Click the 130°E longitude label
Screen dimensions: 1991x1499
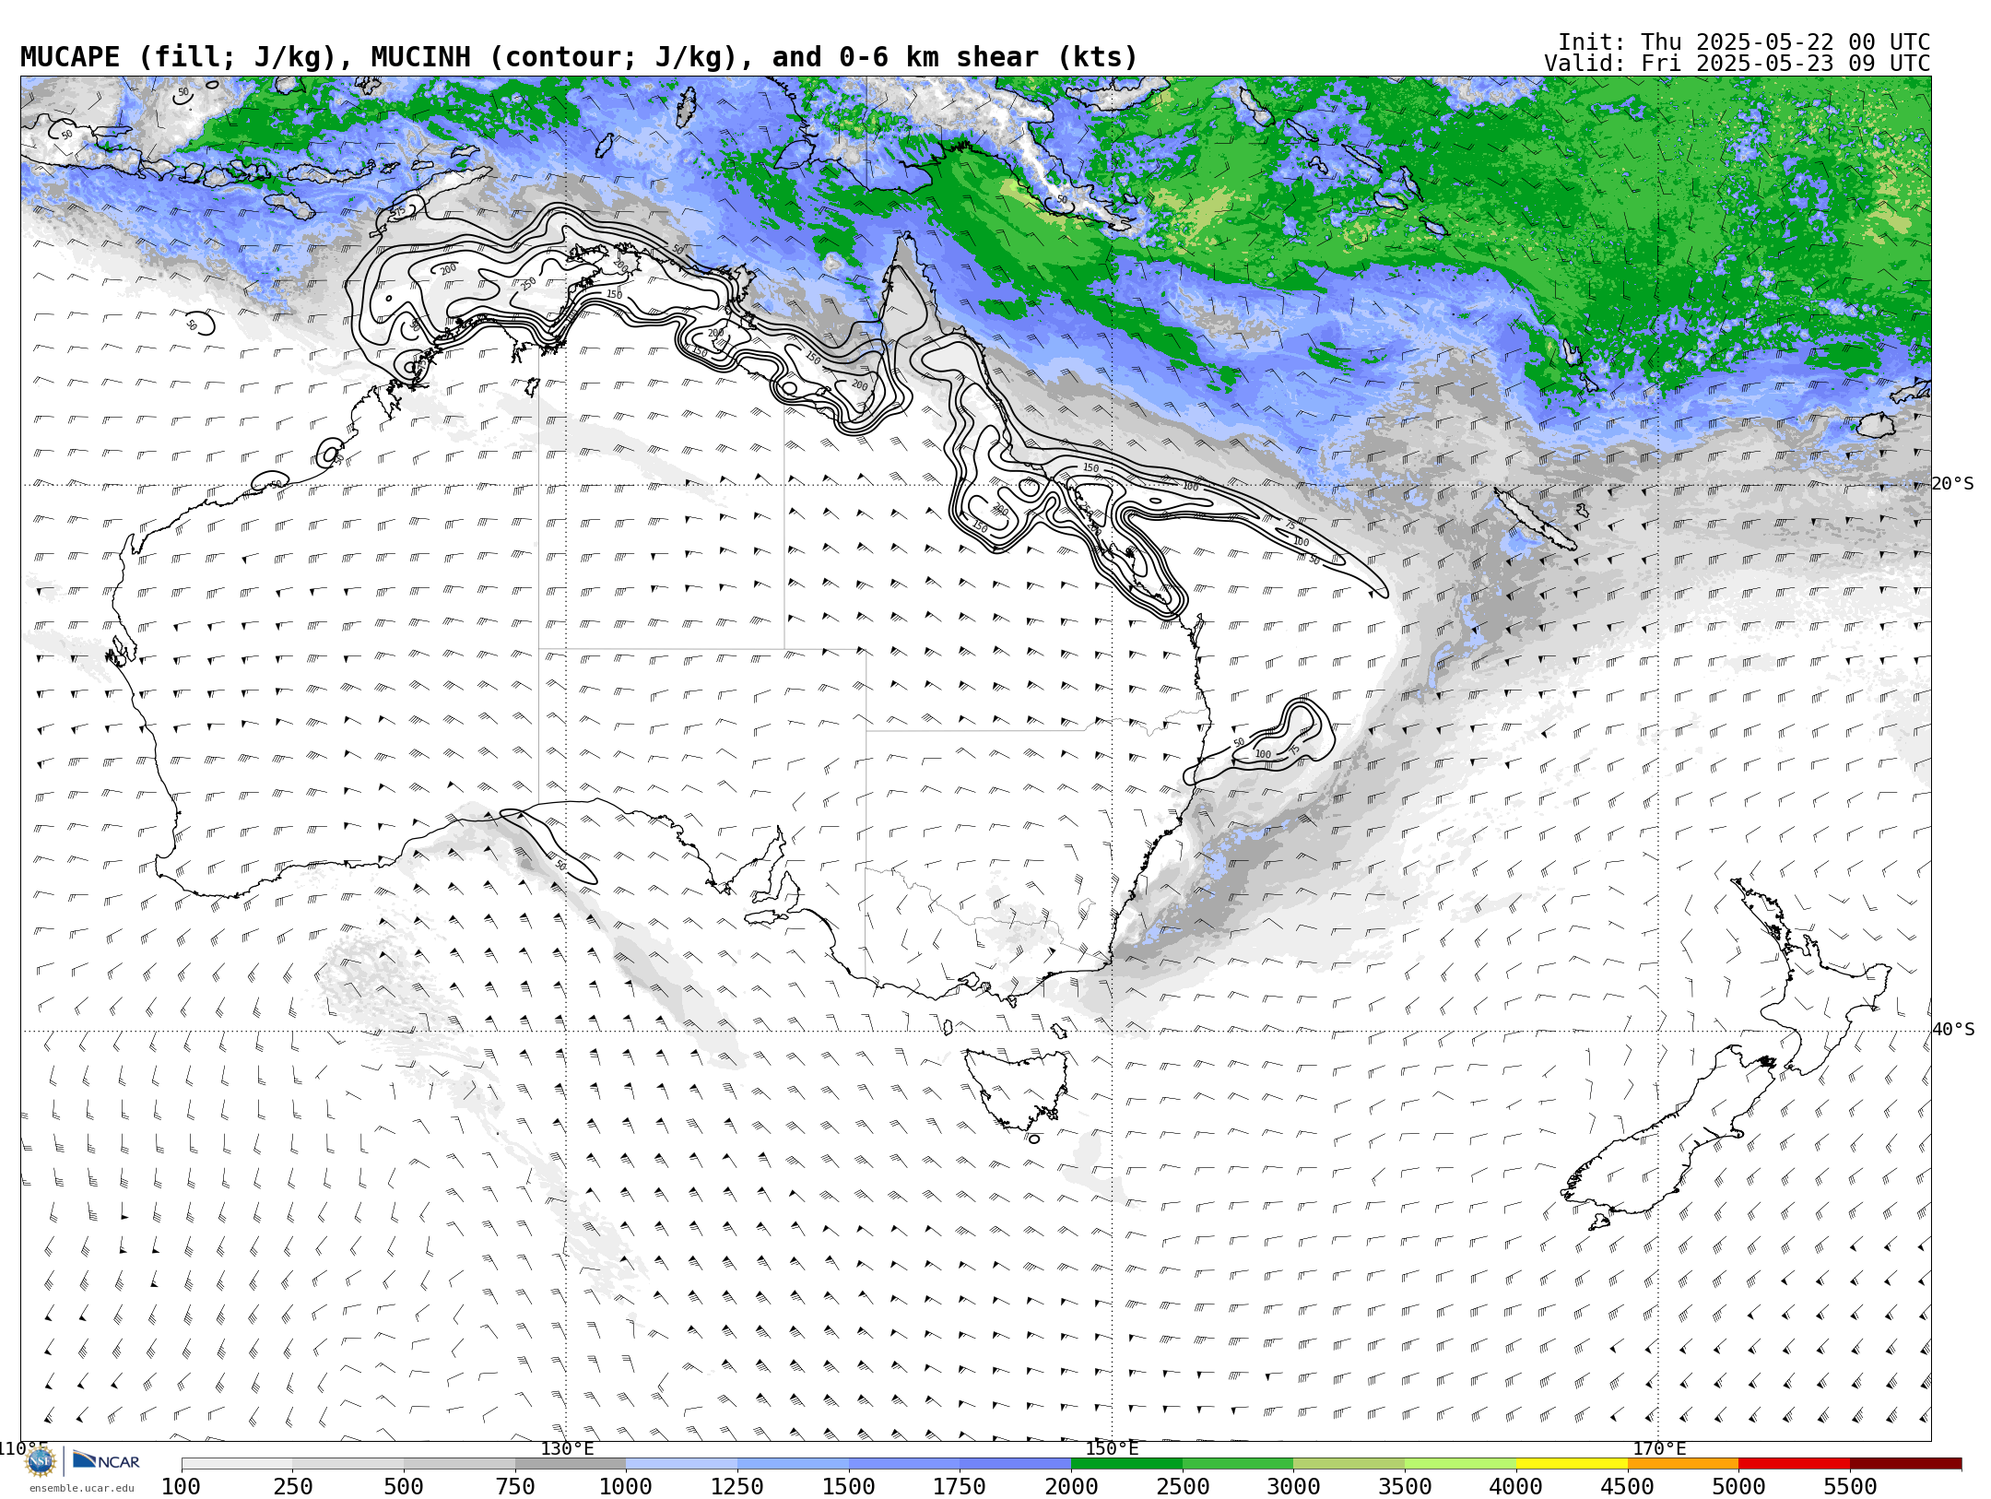(x=567, y=1449)
